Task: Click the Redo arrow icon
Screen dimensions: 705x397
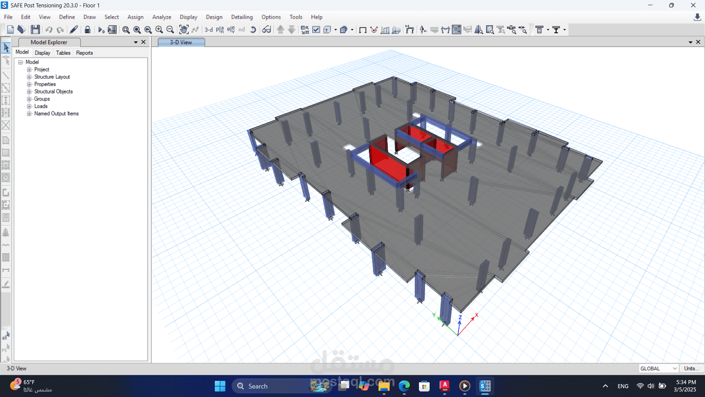Action: tap(60, 30)
